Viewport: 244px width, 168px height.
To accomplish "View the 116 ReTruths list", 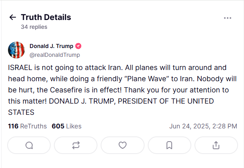I will 28,126.
